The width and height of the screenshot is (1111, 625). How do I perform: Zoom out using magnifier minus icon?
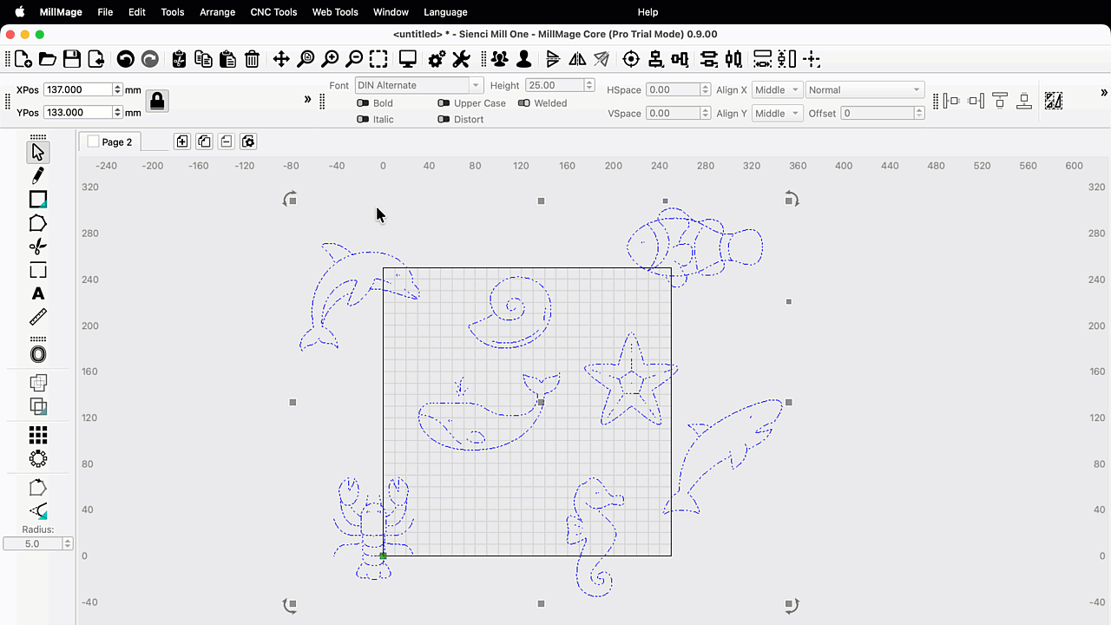(x=354, y=59)
